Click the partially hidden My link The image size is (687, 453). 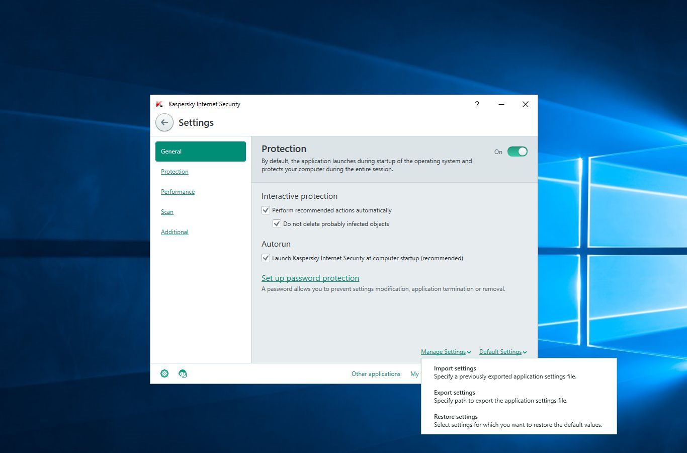click(415, 374)
